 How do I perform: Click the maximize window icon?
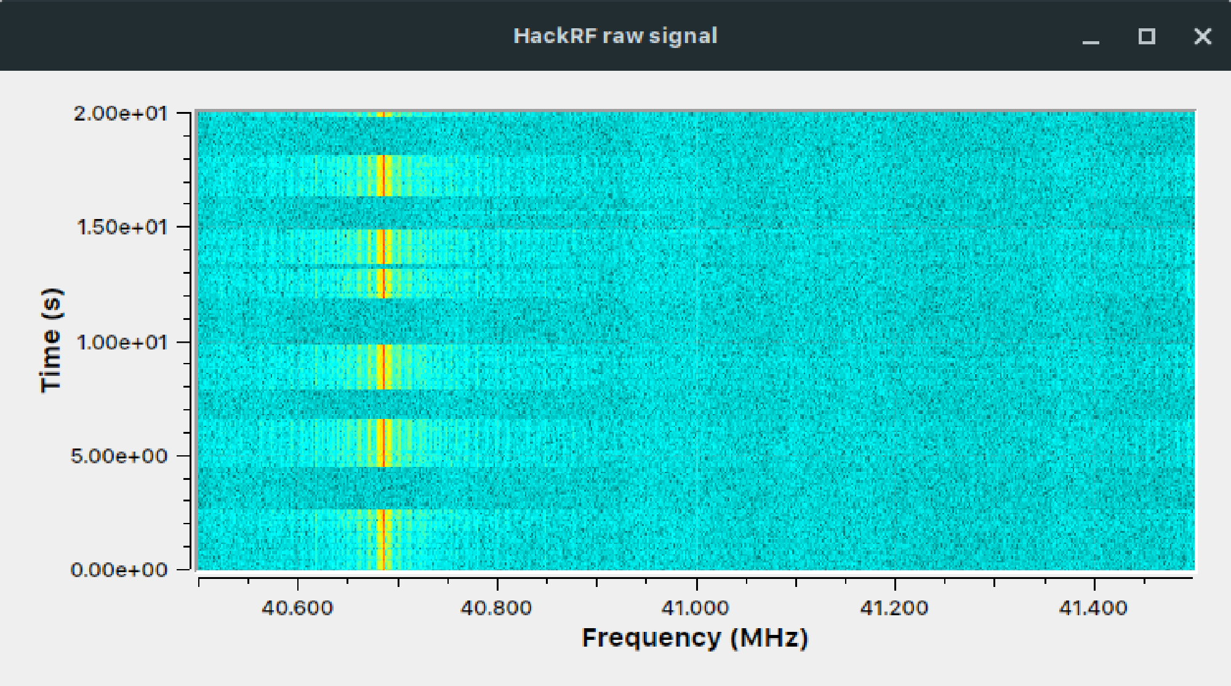click(x=1146, y=38)
